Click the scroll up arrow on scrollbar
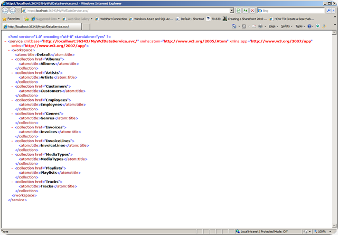 (x=334, y=33)
